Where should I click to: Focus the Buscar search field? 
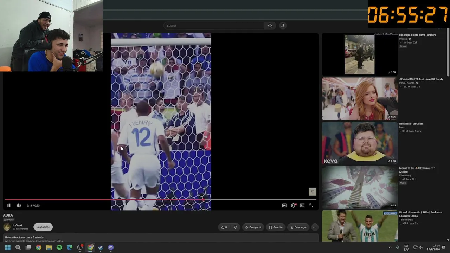click(214, 26)
